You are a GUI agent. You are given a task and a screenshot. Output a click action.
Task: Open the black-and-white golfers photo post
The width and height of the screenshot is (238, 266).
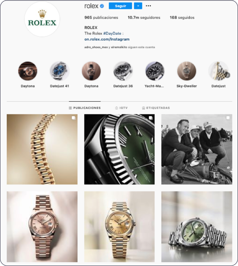coord(197,149)
